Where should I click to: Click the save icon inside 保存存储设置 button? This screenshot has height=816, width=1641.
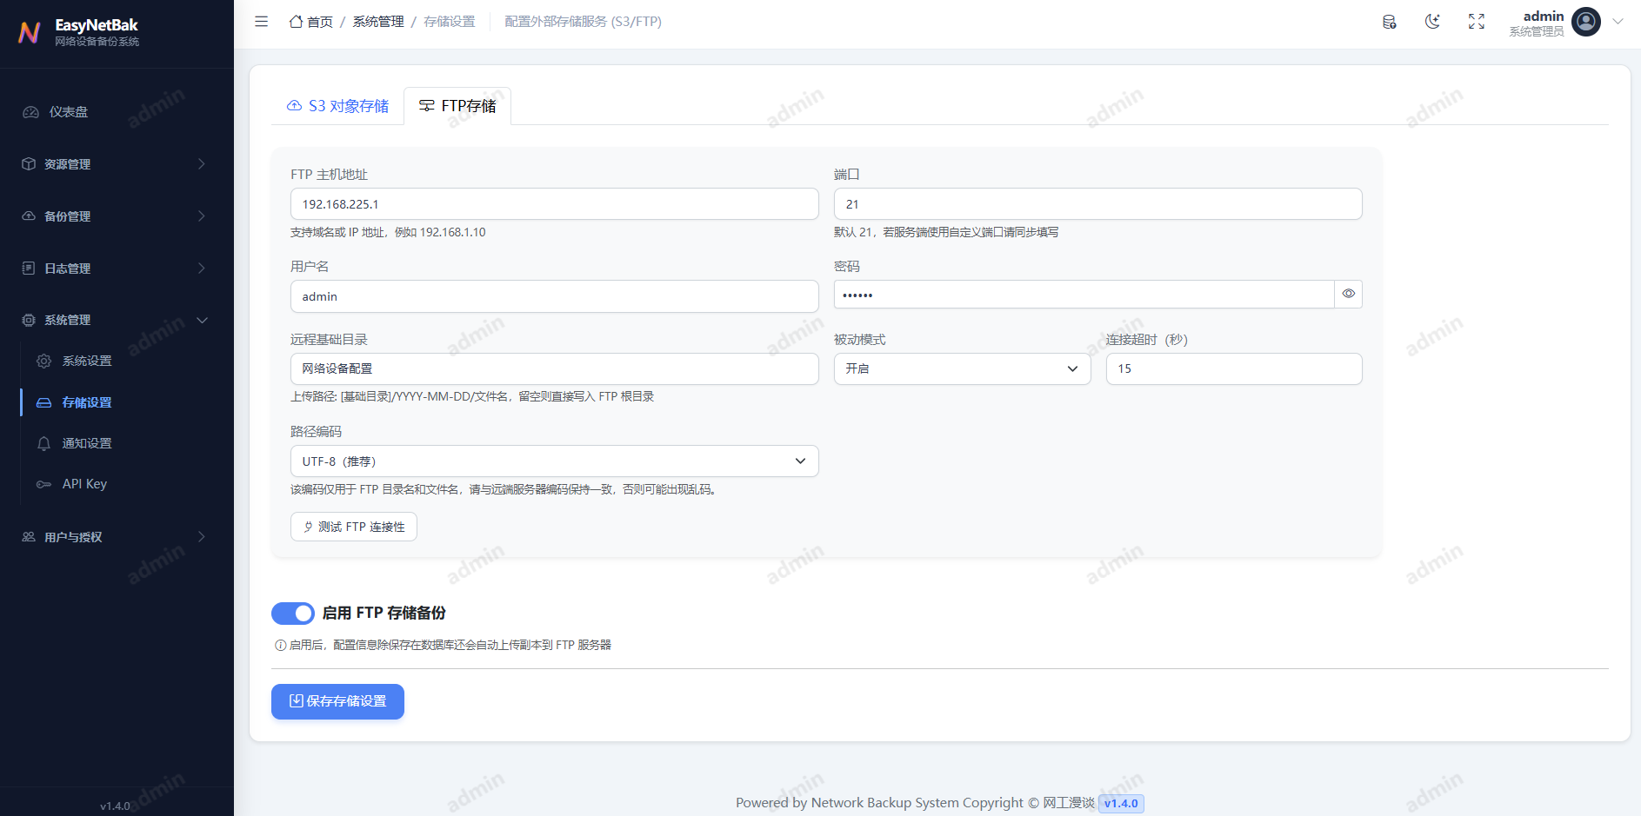click(297, 701)
